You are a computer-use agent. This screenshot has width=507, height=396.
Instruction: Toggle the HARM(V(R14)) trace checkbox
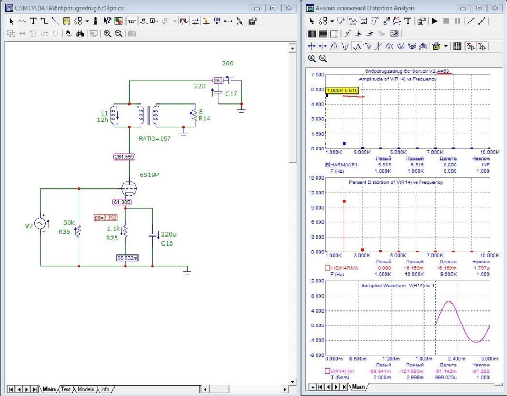click(x=328, y=165)
